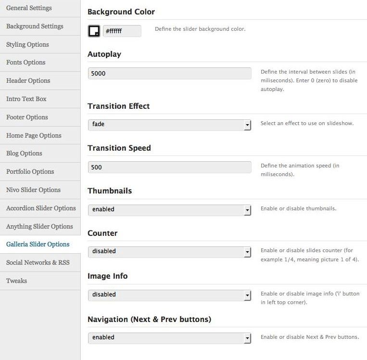
Task: Click the Autoplay interval input field
Action: (x=169, y=74)
